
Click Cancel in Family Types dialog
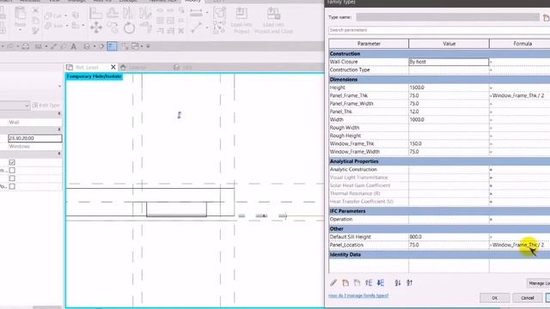click(528, 298)
